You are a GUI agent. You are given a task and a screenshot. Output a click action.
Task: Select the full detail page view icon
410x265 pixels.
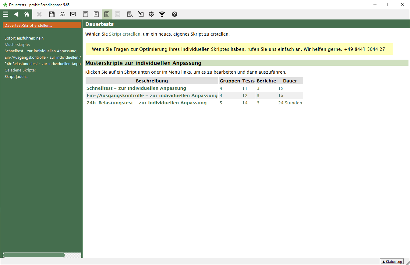[x=107, y=14]
